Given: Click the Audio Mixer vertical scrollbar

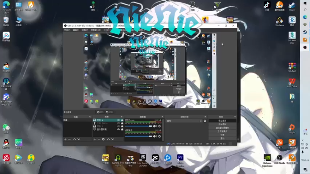Looking at the screenshot, I should tap(163, 130).
